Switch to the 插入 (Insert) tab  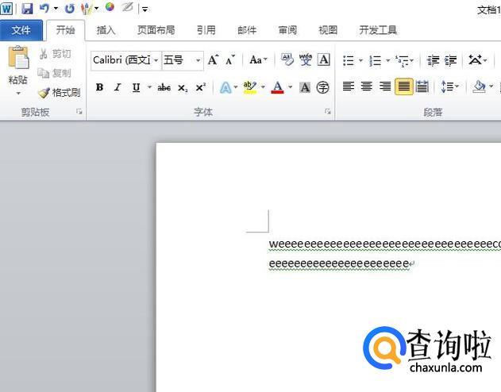click(x=106, y=30)
